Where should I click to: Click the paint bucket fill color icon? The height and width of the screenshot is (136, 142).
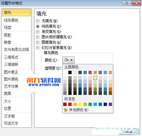coord(66,60)
